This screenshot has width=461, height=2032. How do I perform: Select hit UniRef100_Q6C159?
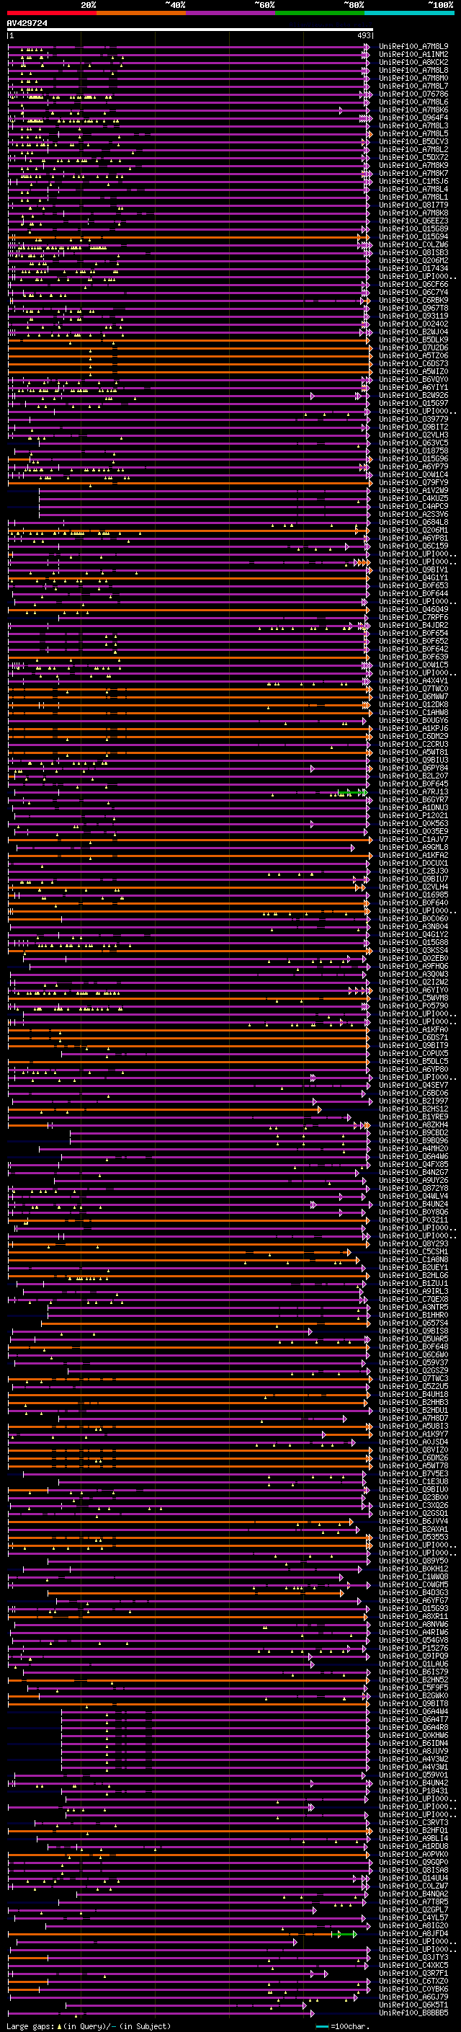click(x=413, y=546)
